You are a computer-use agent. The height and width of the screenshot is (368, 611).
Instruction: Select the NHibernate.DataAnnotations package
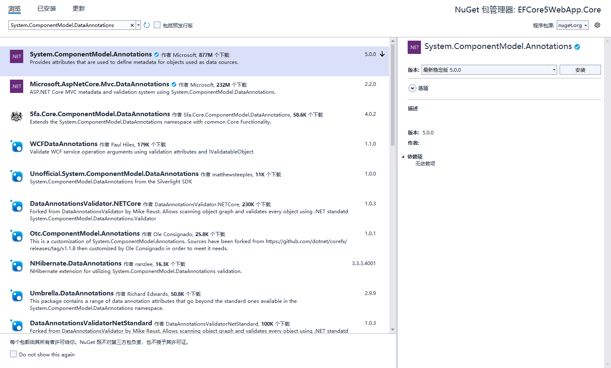coord(194,271)
